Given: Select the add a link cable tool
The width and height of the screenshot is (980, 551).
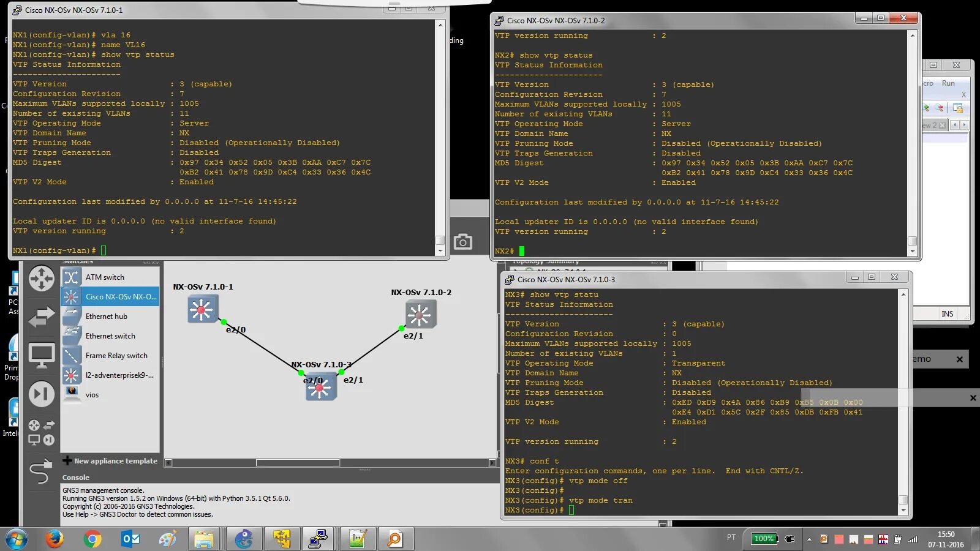Looking at the screenshot, I should (41, 471).
